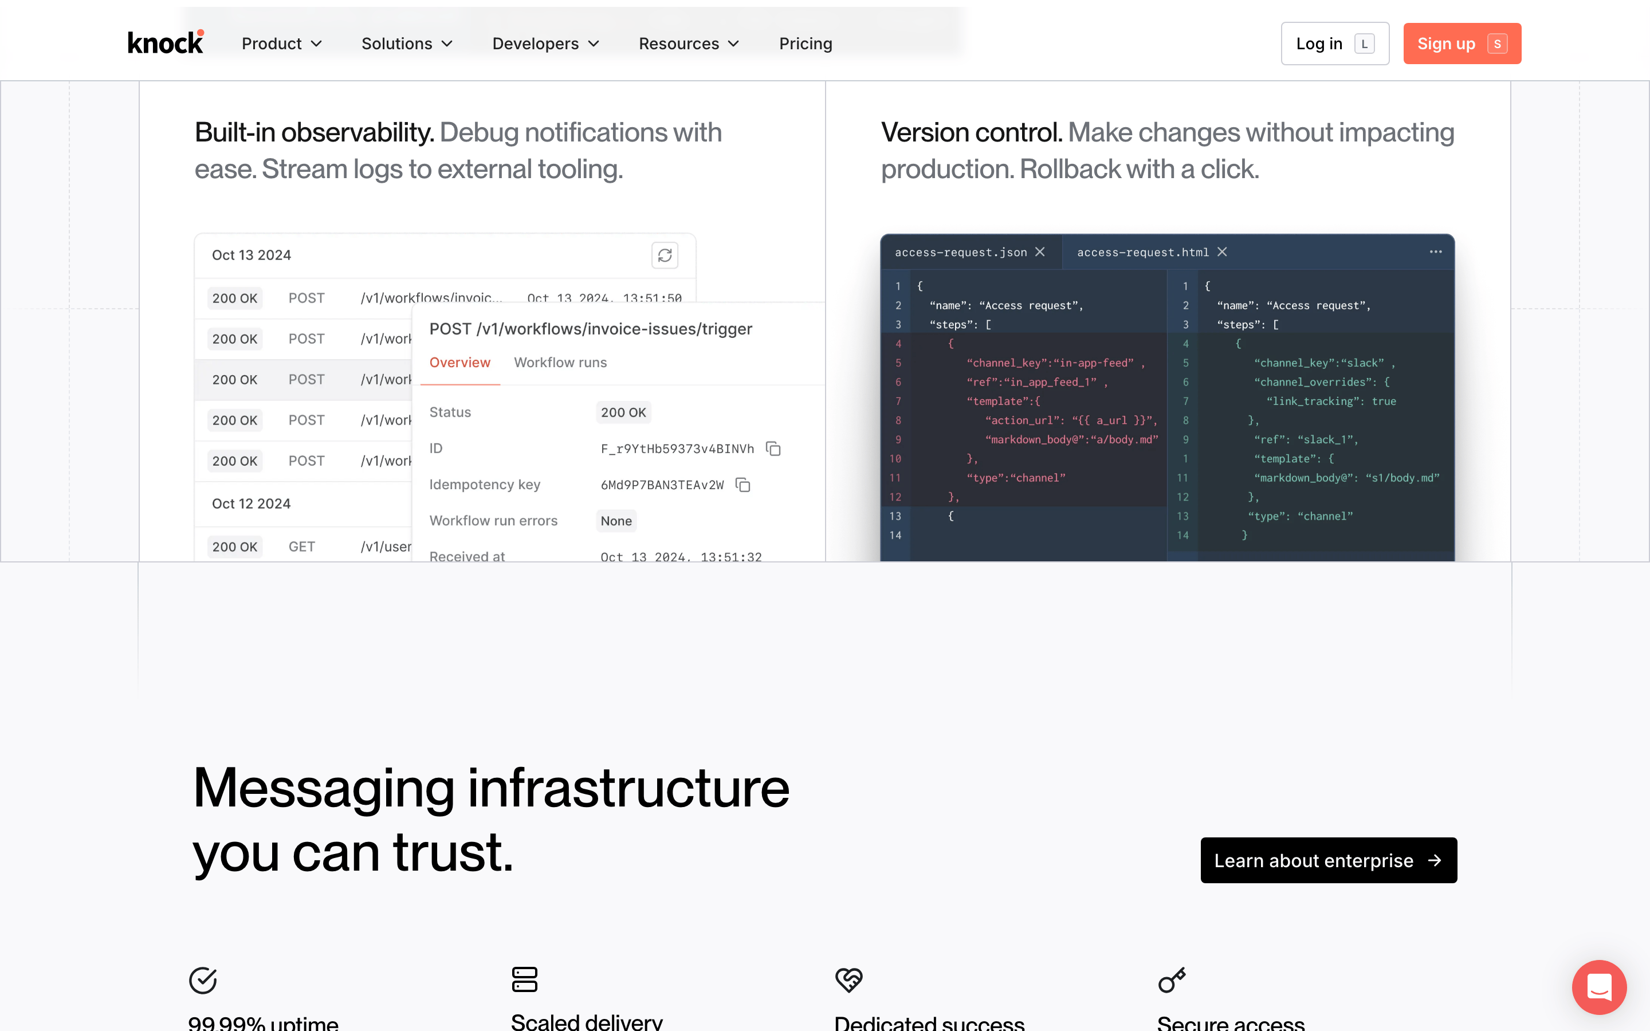Viewport: 1650px width, 1031px height.
Task: Click the Sign up button
Action: (x=1462, y=44)
